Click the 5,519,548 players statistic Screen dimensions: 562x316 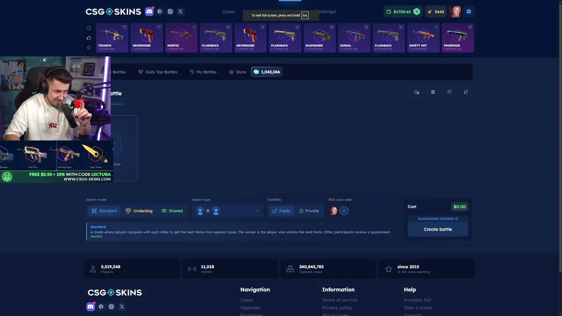[x=132, y=269]
